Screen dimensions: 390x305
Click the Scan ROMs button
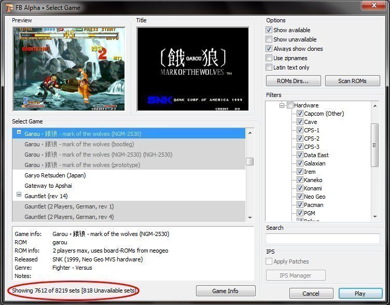[353, 81]
